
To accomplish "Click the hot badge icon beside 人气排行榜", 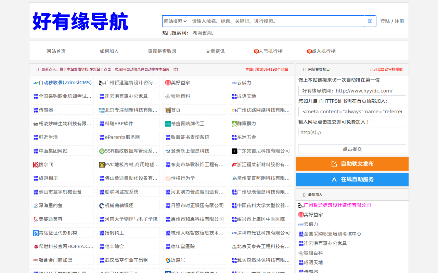I will (x=256, y=52).
